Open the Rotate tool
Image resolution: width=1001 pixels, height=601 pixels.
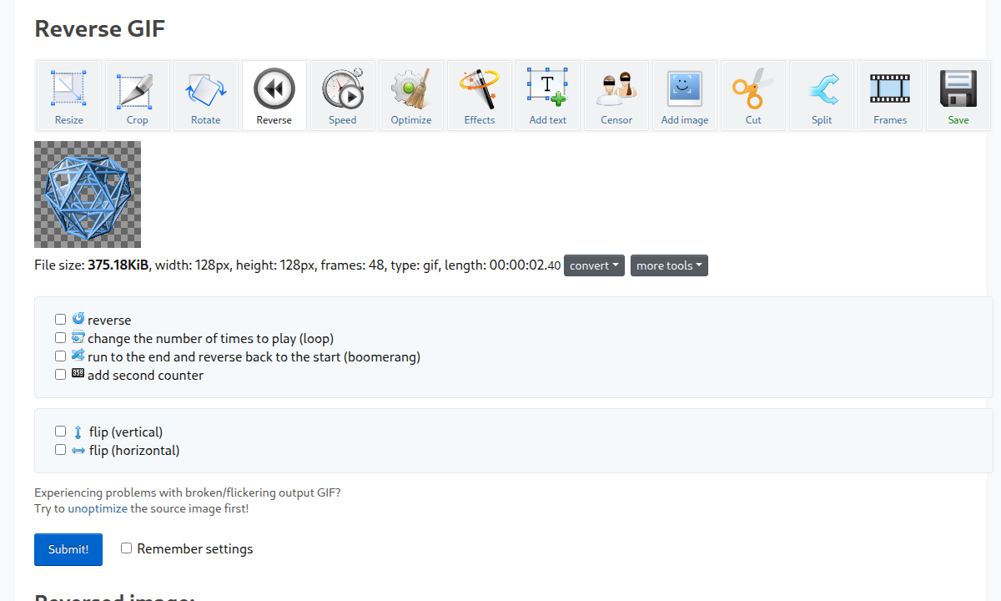[x=206, y=95]
